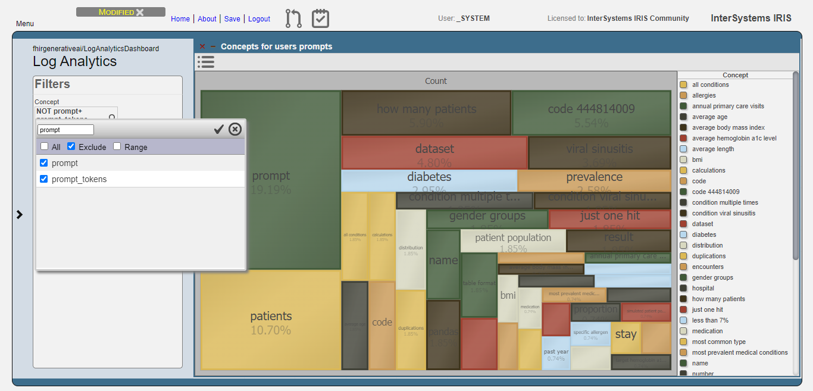Select average body mass index legend entry
The height and width of the screenshot is (391, 813).
[x=728, y=127]
